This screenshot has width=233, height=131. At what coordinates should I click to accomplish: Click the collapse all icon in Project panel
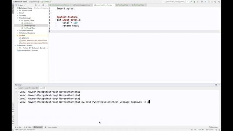39,5
